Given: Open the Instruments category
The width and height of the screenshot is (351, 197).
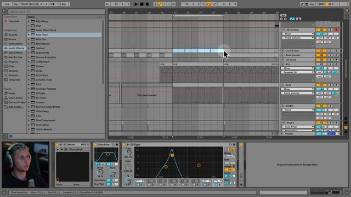Looking at the screenshot, I should point(15,44).
